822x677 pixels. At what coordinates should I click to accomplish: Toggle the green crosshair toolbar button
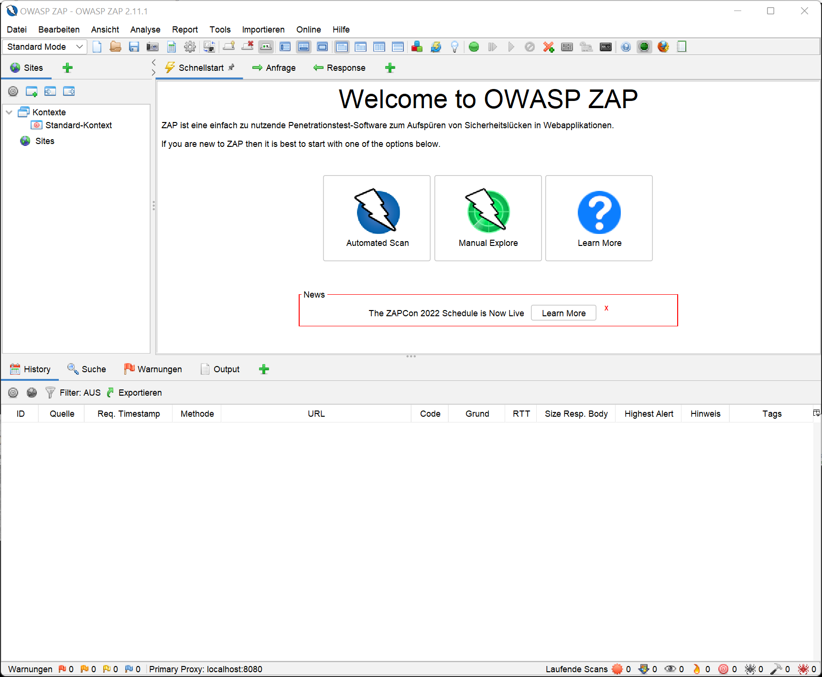pyautogui.click(x=644, y=47)
